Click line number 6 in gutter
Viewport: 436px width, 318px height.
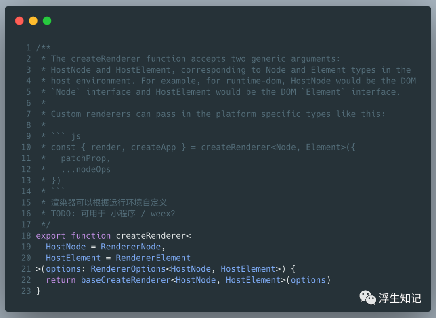coord(29,103)
